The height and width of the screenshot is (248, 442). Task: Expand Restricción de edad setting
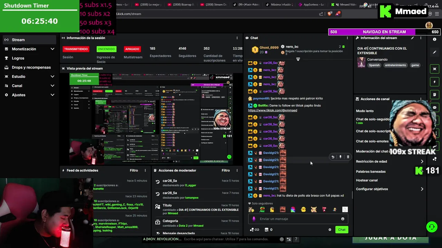(390, 161)
